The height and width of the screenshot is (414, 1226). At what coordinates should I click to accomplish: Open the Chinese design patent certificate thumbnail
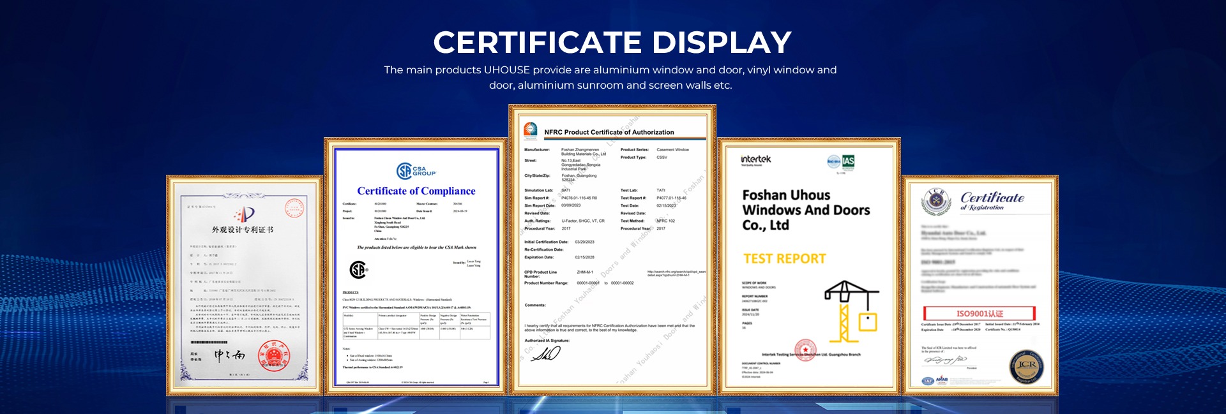245,285
